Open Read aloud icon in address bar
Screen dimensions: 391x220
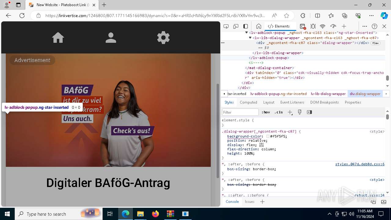pyautogui.click(x=274, y=16)
